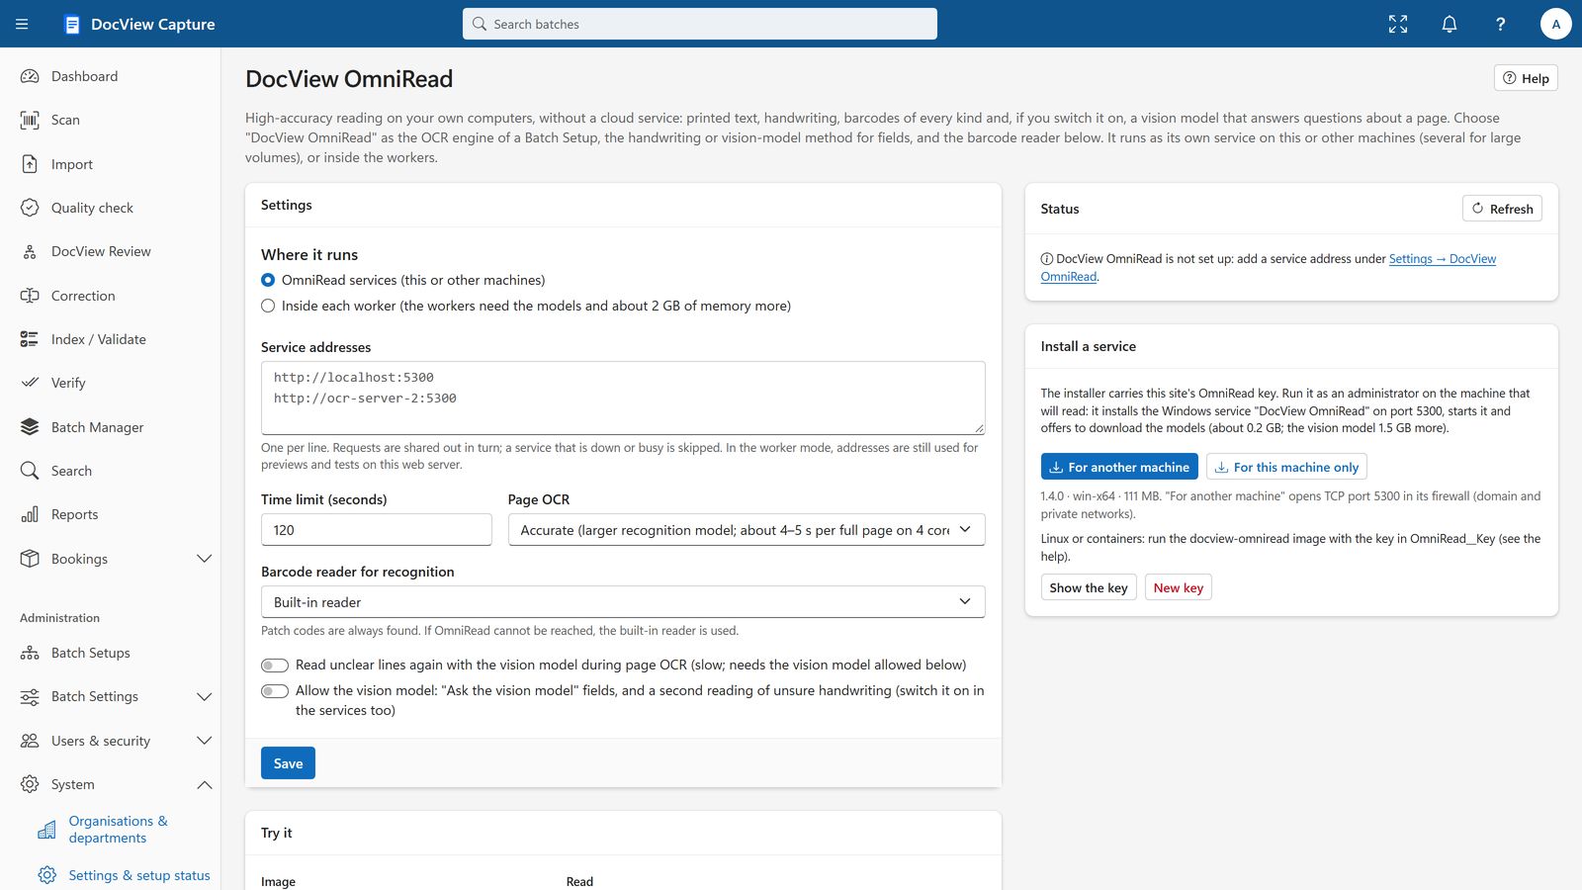Click the Reports bar chart icon
This screenshot has height=890, width=1582.
coord(30,514)
